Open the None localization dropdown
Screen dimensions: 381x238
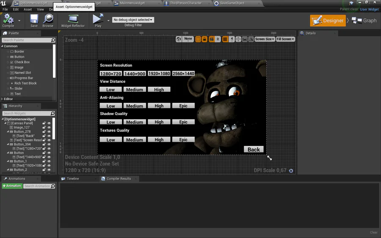tap(188, 39)
